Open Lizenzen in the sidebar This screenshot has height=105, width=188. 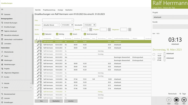pyautogui.click(x=7, y=98)
